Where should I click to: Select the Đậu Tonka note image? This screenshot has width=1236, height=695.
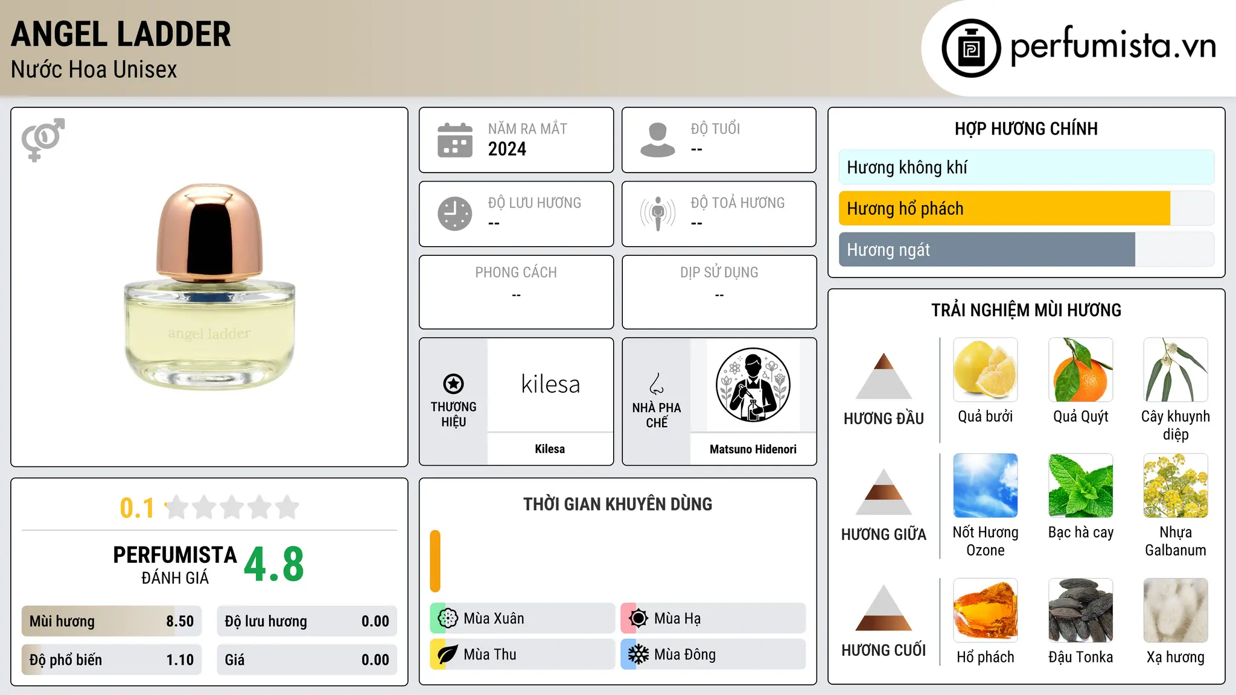tap(1081, 611)
